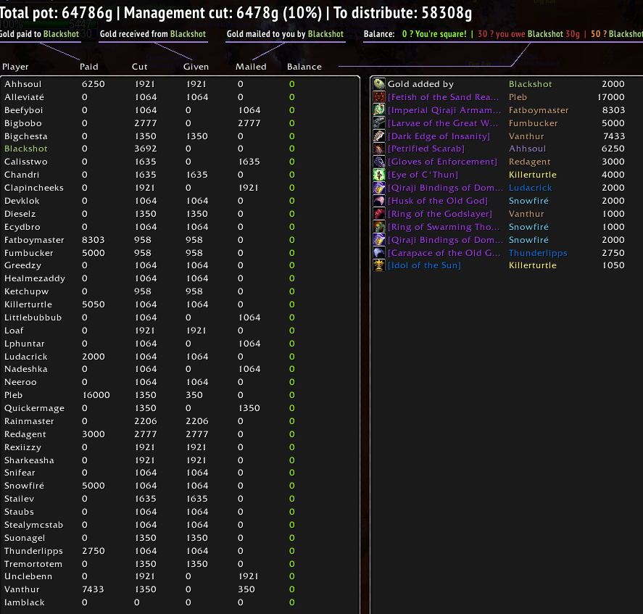The width and height of the screenshot is (643, 614).
Task: Click the Gold added by Blackshot icon
Action: 379,84
